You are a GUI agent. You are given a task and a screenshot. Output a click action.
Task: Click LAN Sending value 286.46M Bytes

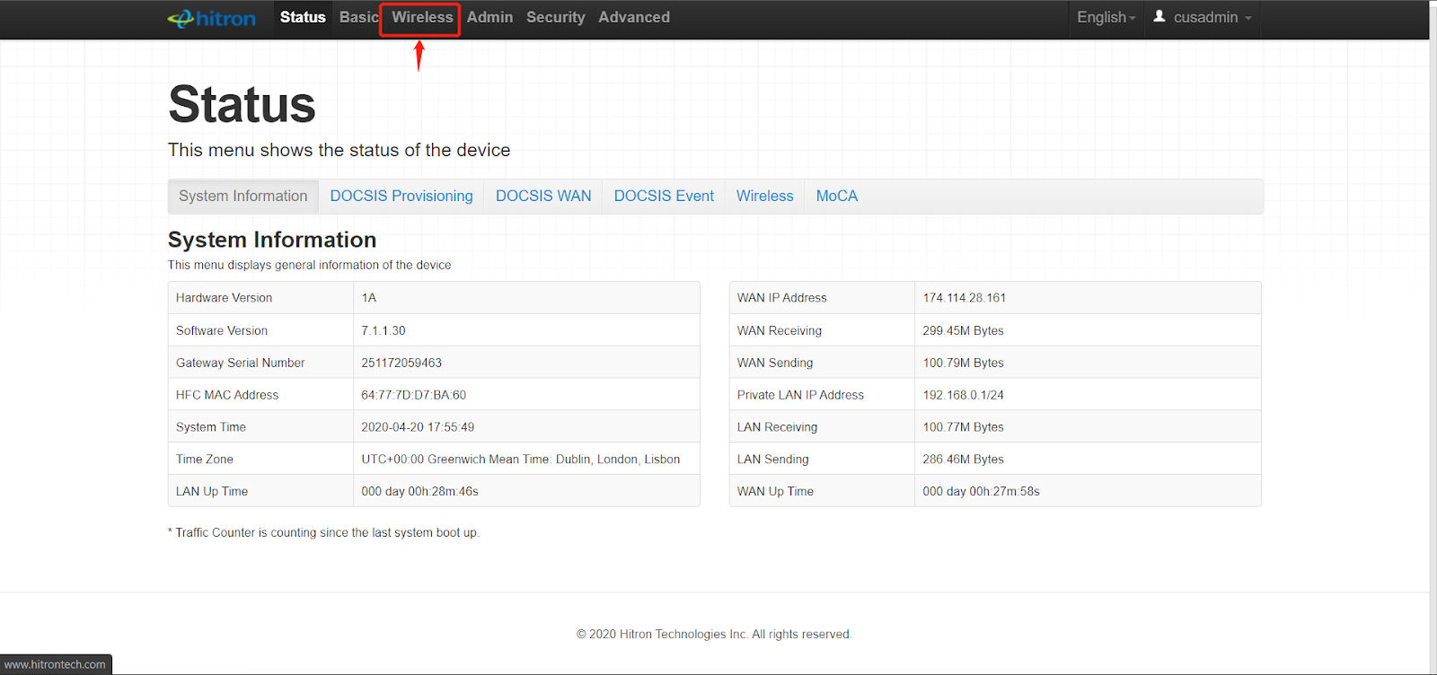(x=964, y=460)
